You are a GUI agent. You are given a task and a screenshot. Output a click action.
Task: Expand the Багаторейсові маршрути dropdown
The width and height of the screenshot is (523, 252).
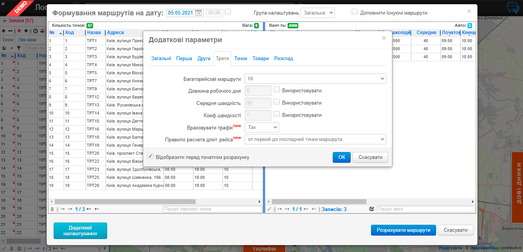point(315,79)
